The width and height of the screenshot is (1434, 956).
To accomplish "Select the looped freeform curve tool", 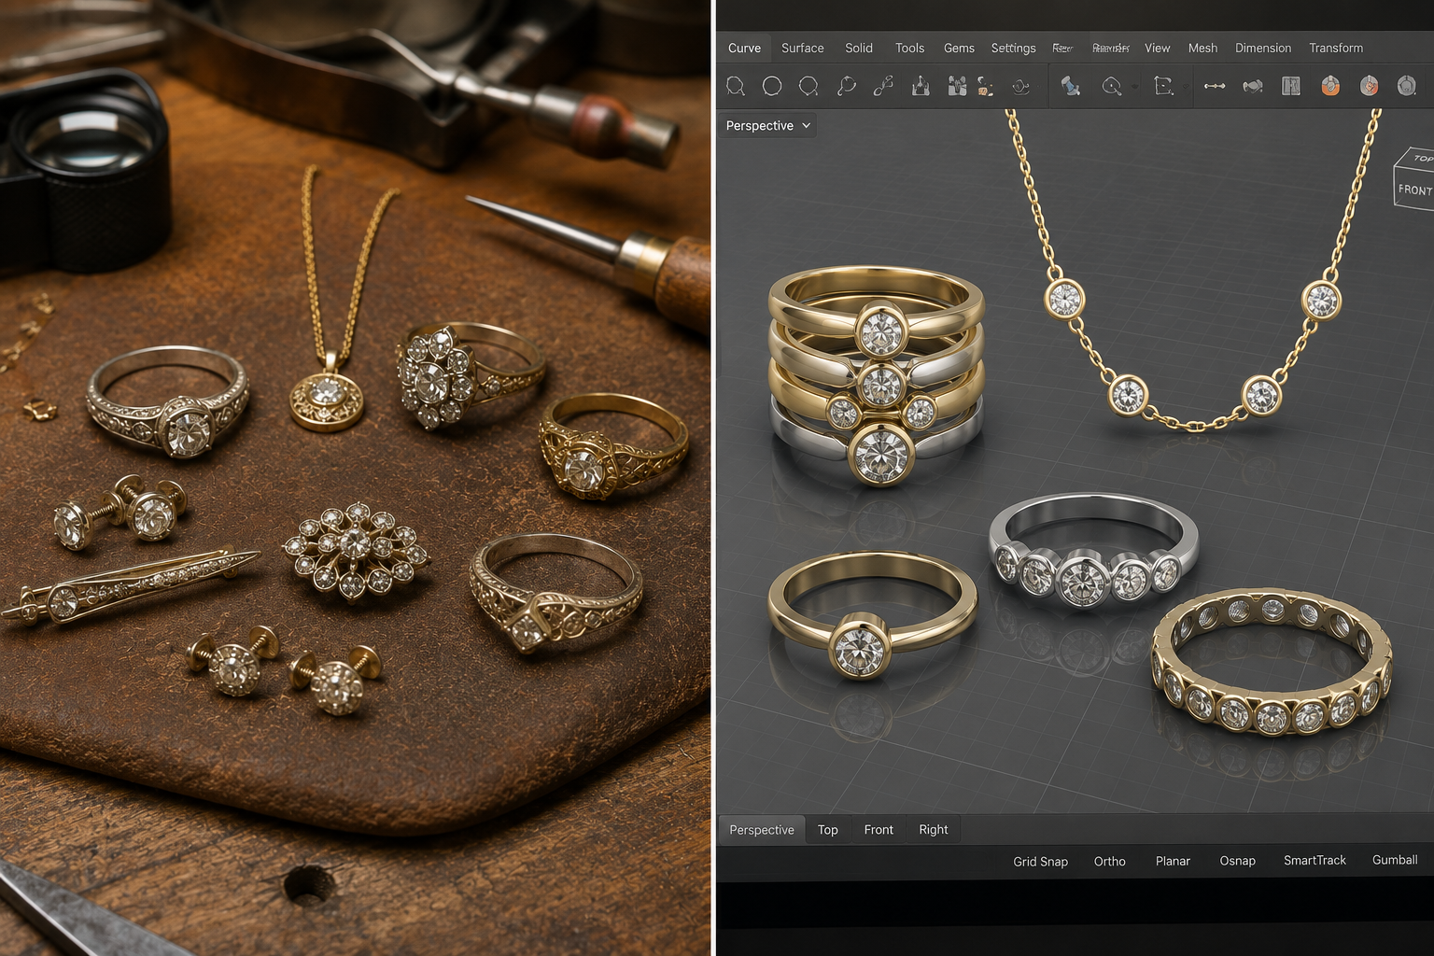I will point(846,87).
